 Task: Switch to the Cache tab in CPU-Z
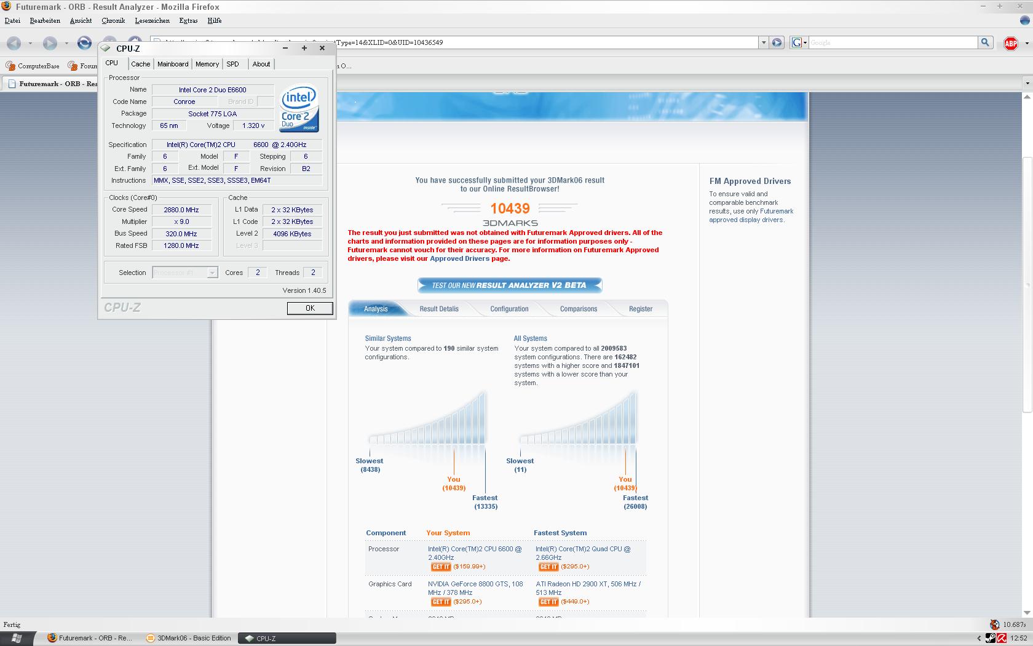(x=140, y=64)
